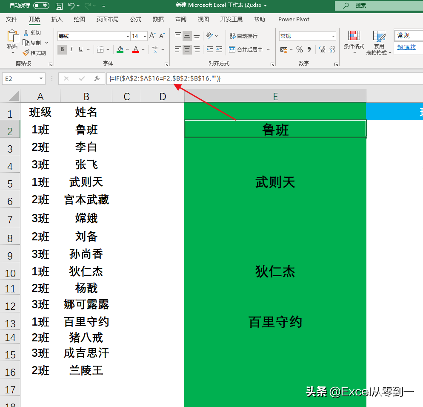Click the Name Box showing E2
This screenshot has height=407, width=423.
(x=20, y=79)
